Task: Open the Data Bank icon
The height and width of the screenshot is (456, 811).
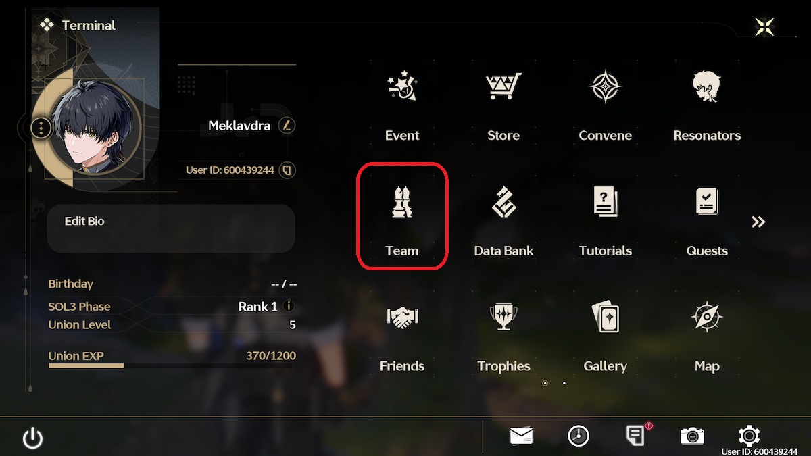Action: (503, 201)
